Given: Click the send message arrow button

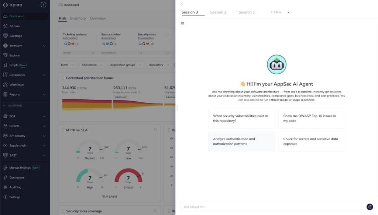Looking at the screenshot, I should point(370,207).
